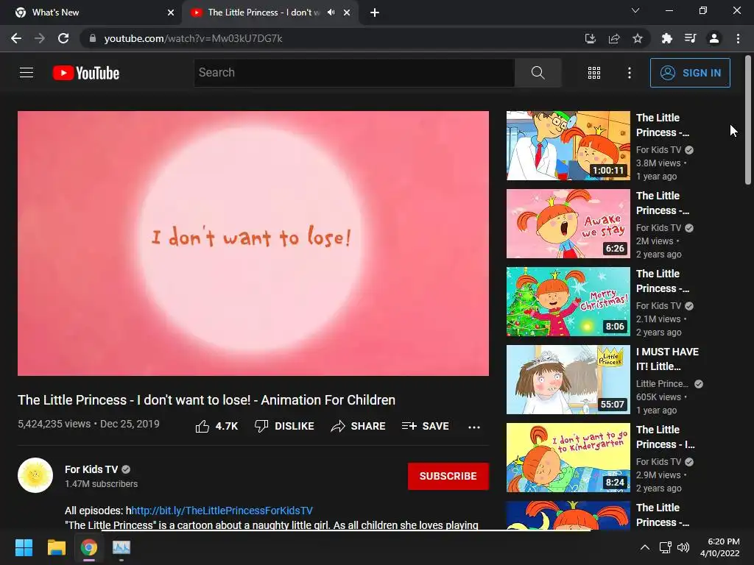Click the video player to pause
The image size is (754, 565).
(253, 244)
